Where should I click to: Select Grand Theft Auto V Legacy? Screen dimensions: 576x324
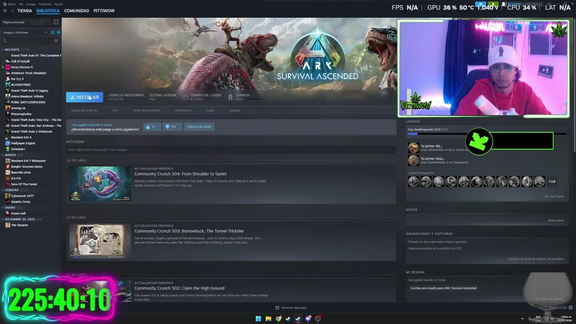[30, 90]
